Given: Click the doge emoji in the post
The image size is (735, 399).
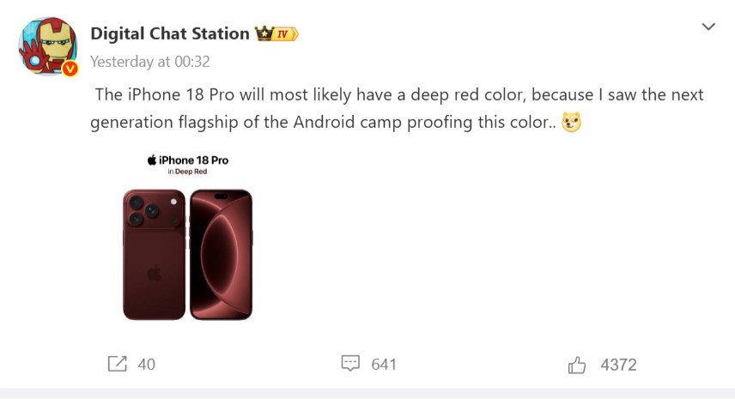Looking at the screenshot, I should tap(571, 123).
